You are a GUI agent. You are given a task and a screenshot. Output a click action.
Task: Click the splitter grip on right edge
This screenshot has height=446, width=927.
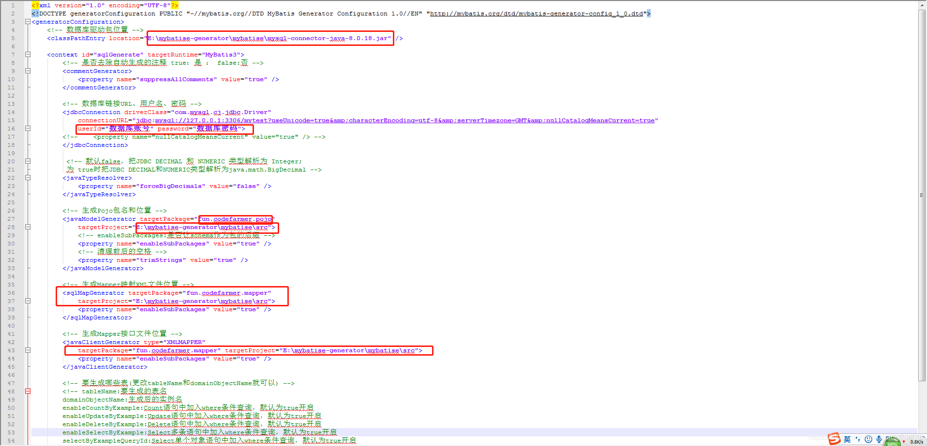coord(922,195)
